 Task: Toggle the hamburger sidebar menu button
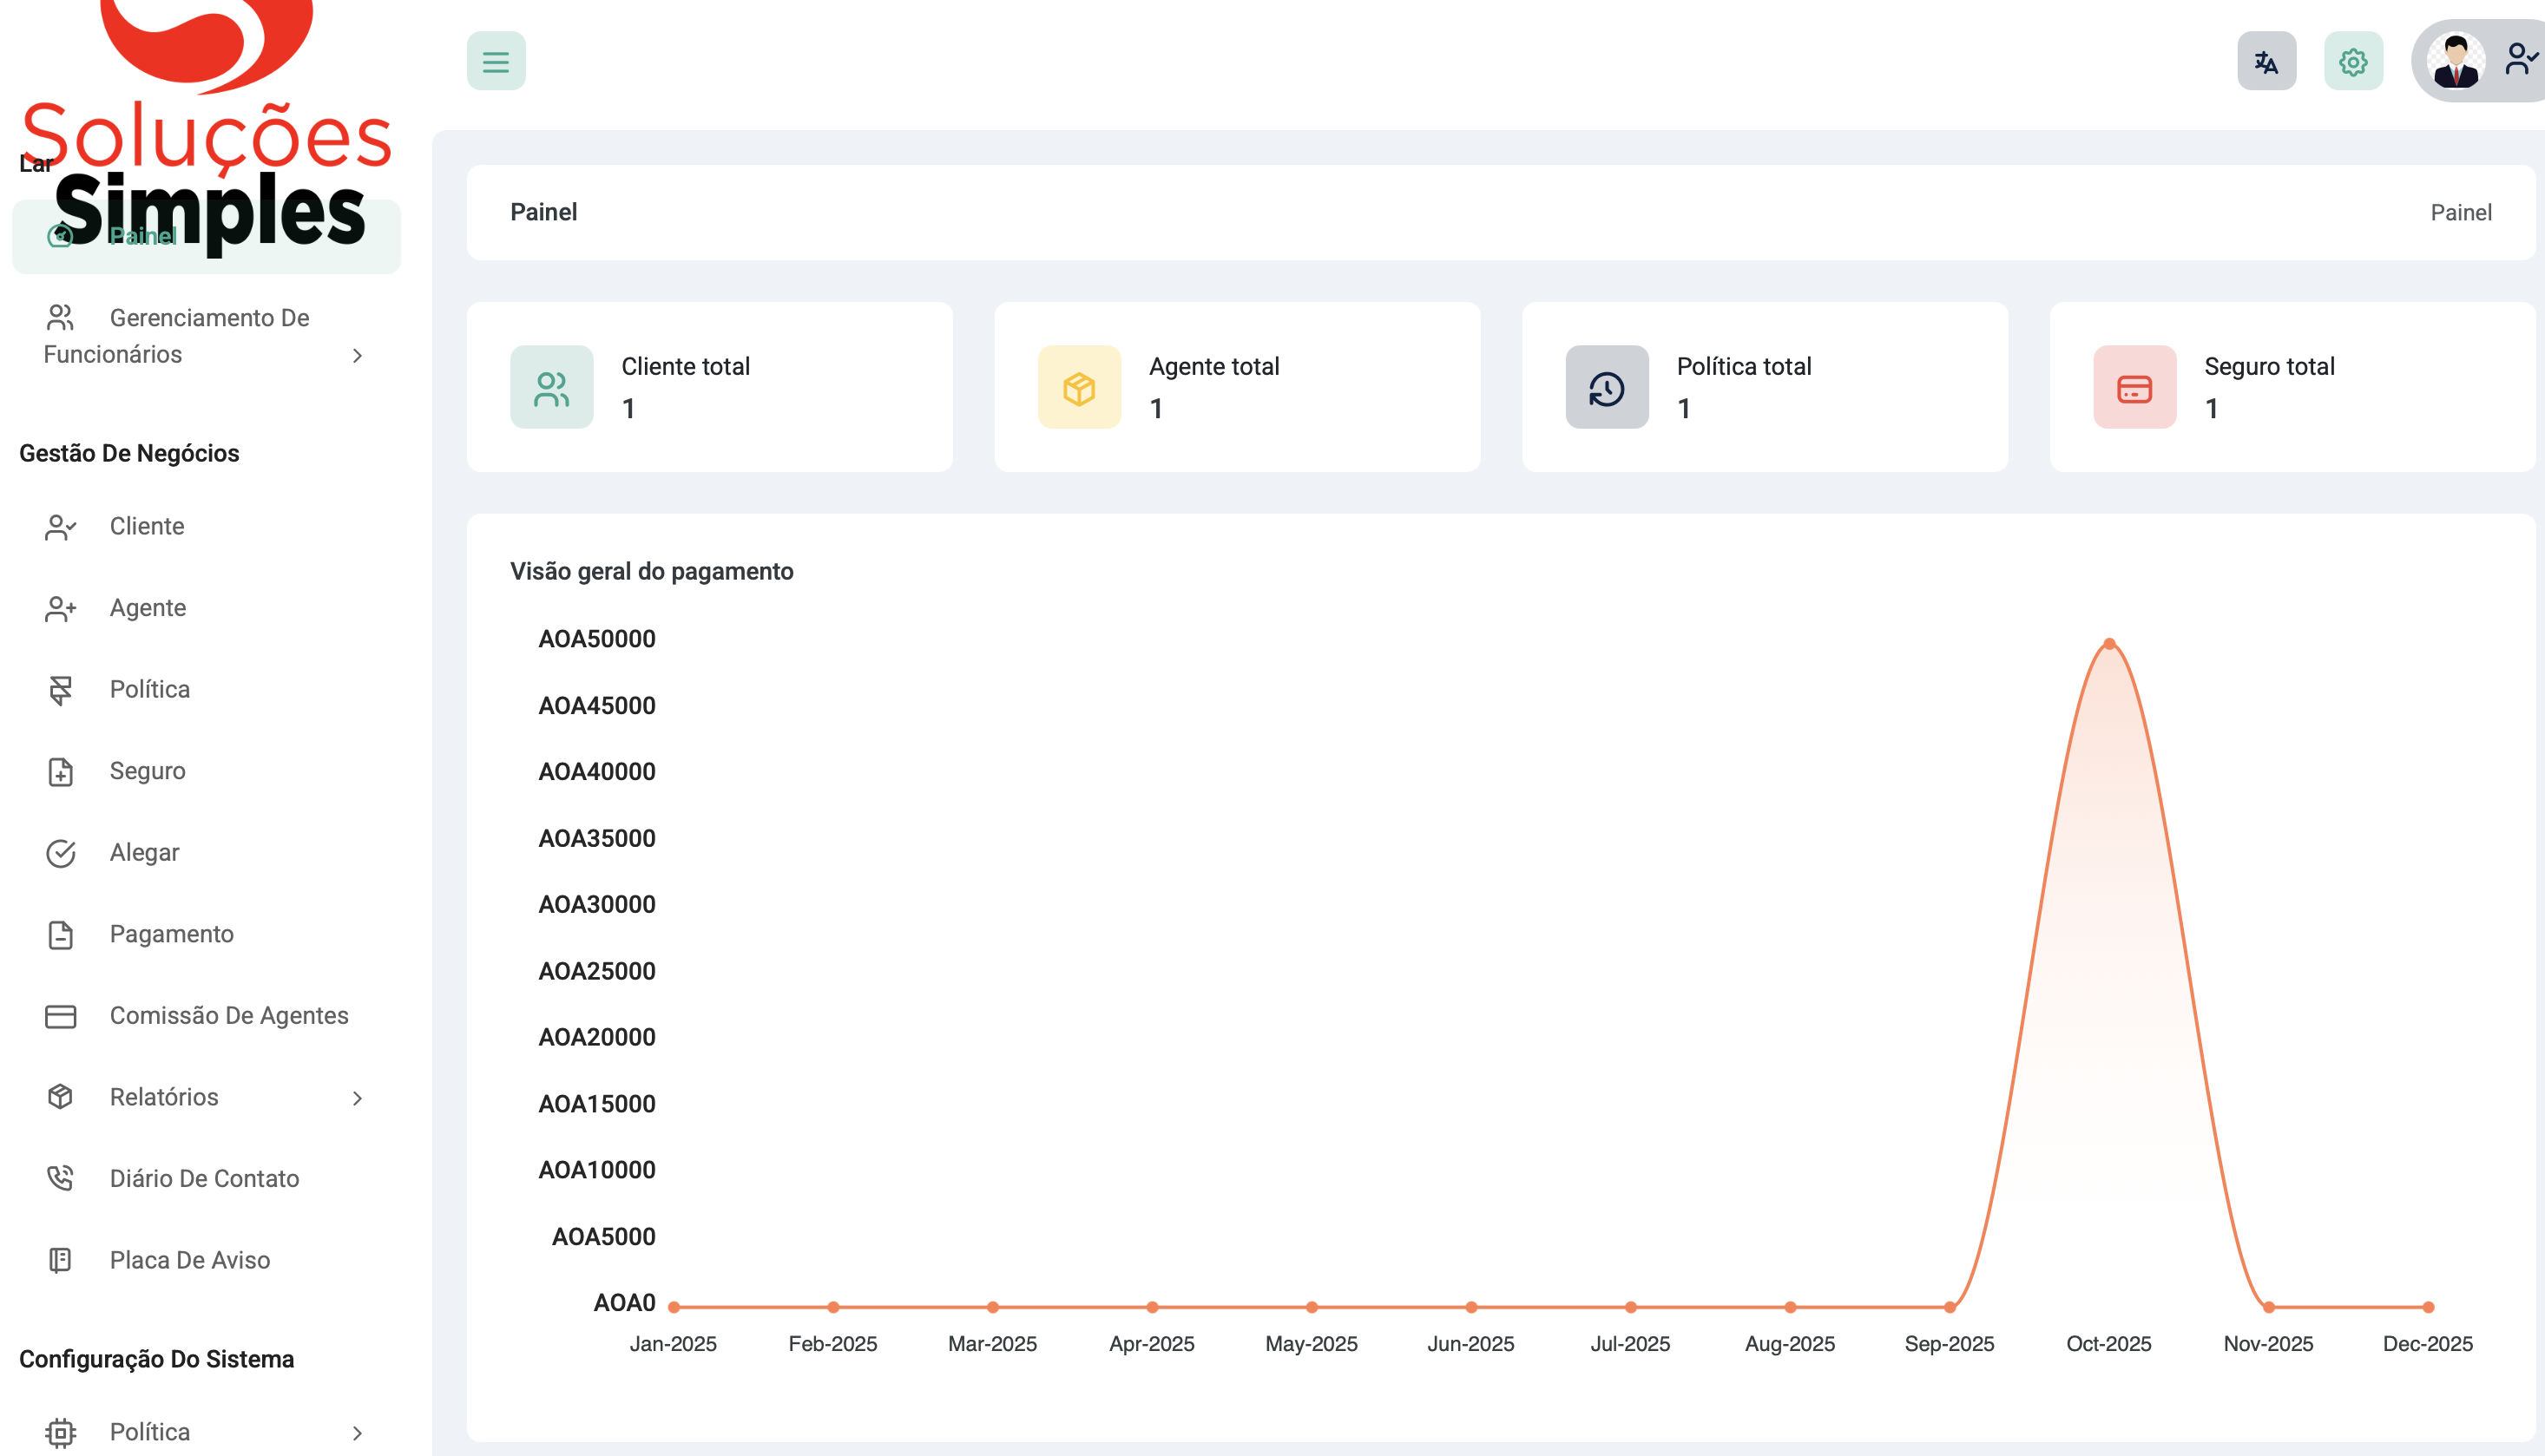(x=495, y=61)
